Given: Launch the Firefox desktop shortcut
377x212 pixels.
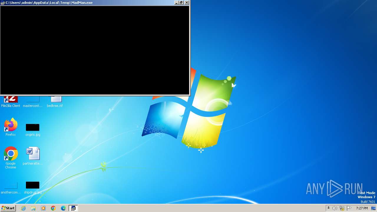Looking at the screenshot, I should pyautogui.click(x=11, y=127).
